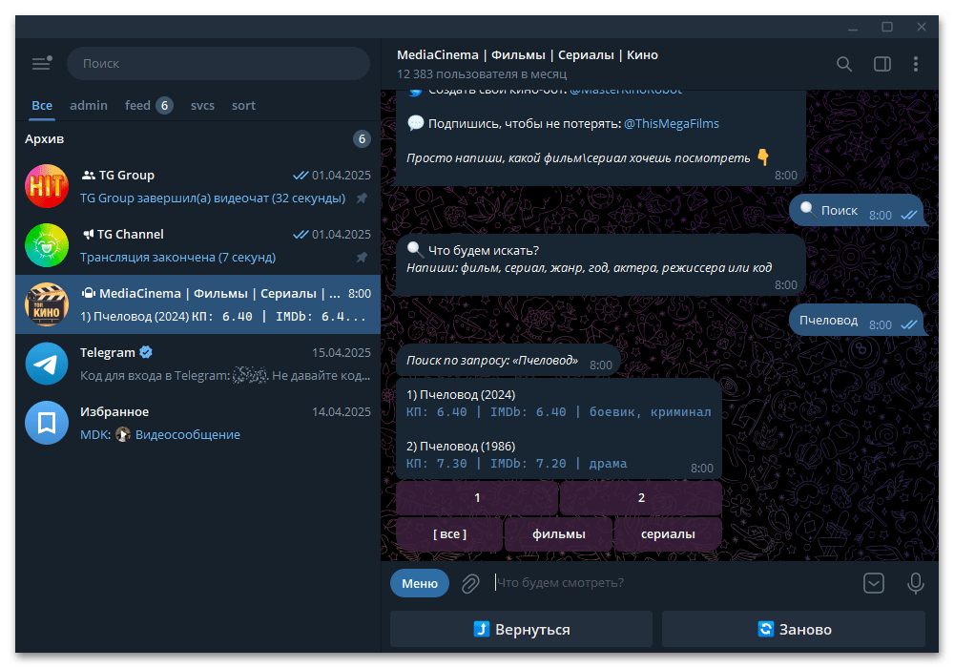
Task: Filter results with [ все ] button
Action: pos(449,534)
